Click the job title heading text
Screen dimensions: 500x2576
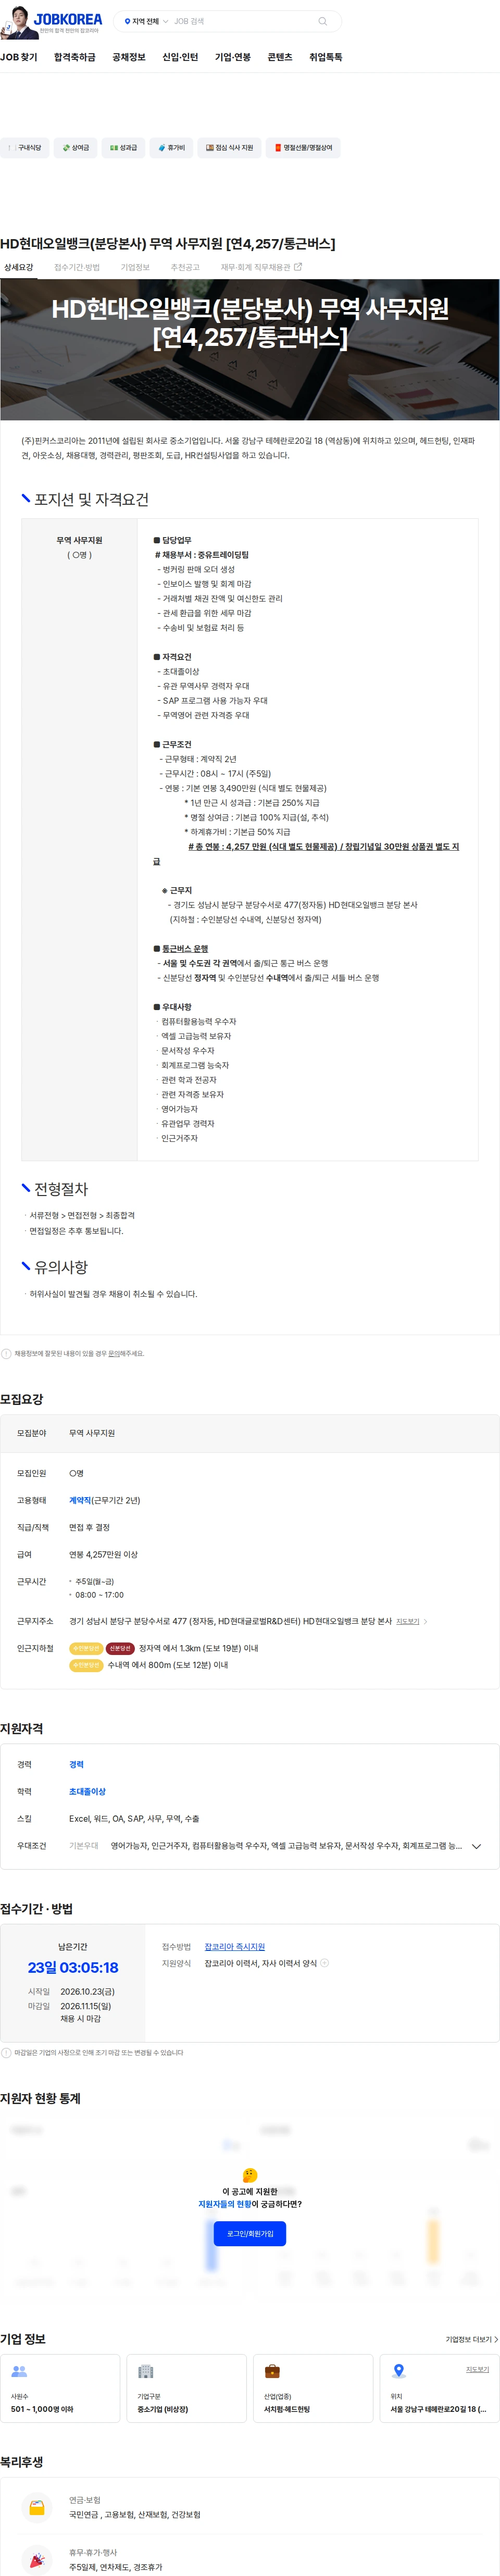pyautogui.click(x=168, y=243)
